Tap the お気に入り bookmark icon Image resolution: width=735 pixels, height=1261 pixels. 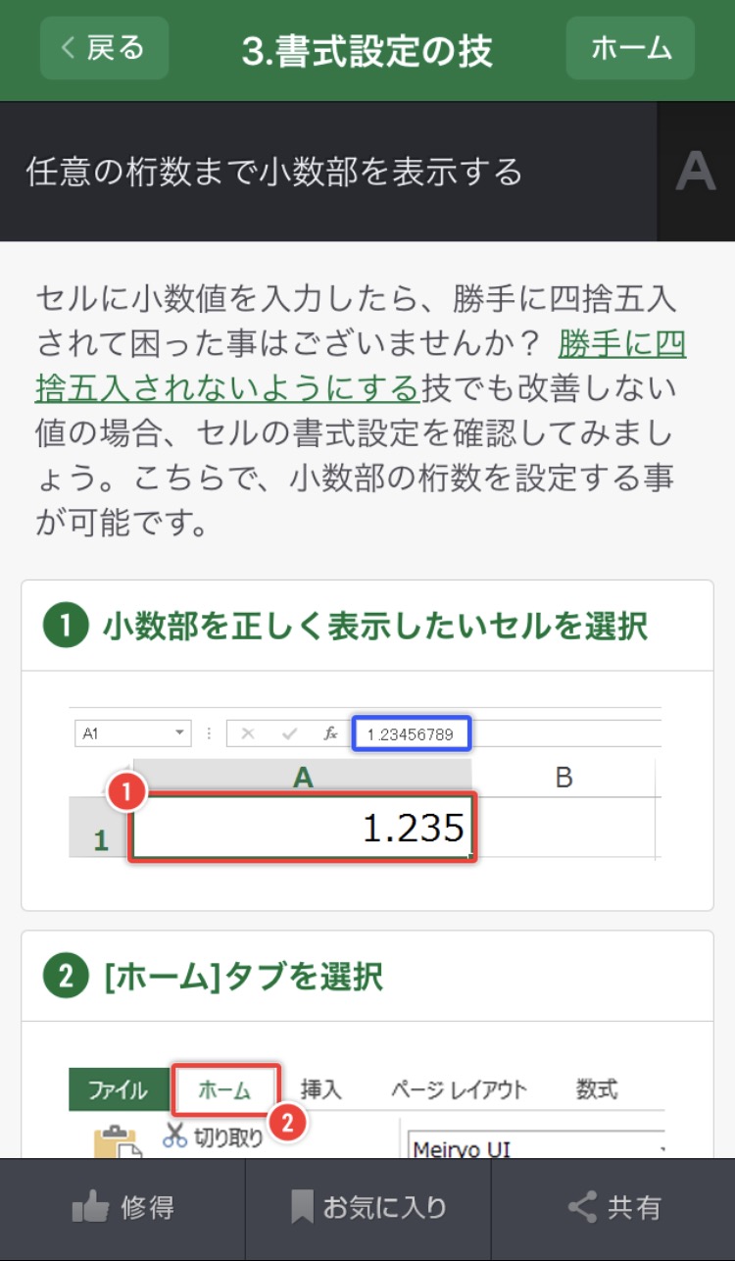coord(303,1207)
